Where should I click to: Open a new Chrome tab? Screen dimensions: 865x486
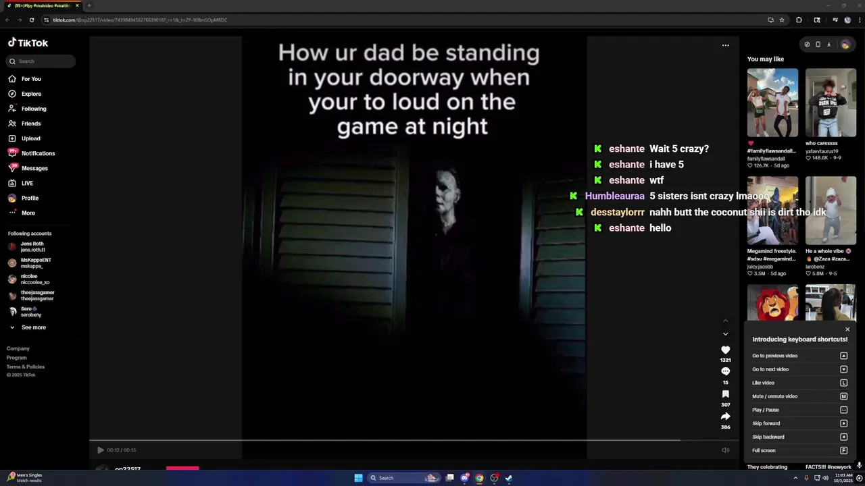[89, 5]
